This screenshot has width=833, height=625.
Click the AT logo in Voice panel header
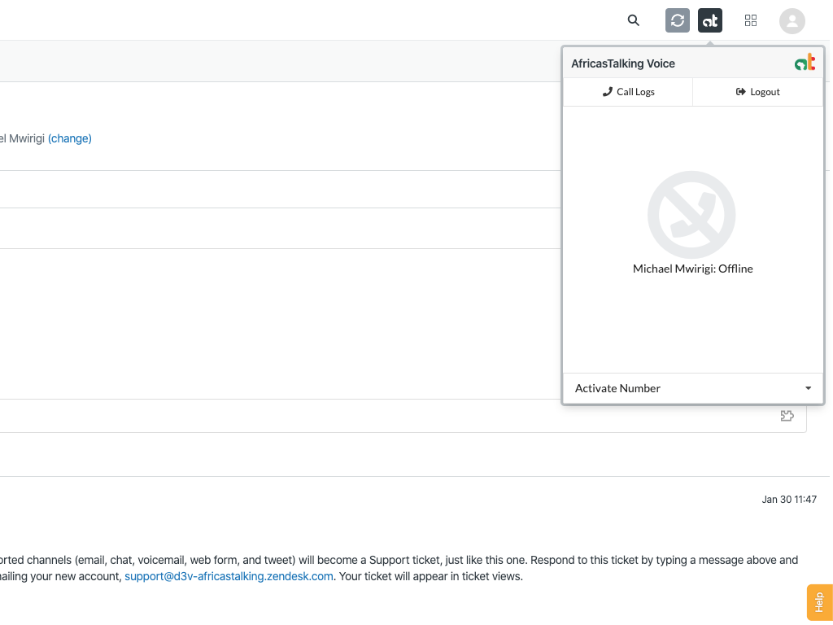pyautogui.click(x=805, y=63)
